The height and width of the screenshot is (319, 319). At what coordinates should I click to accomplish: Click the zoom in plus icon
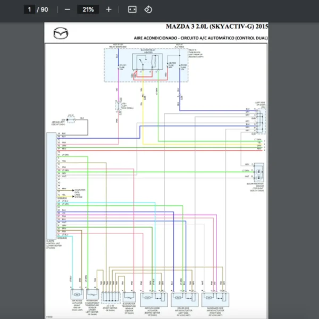[109, 10]
